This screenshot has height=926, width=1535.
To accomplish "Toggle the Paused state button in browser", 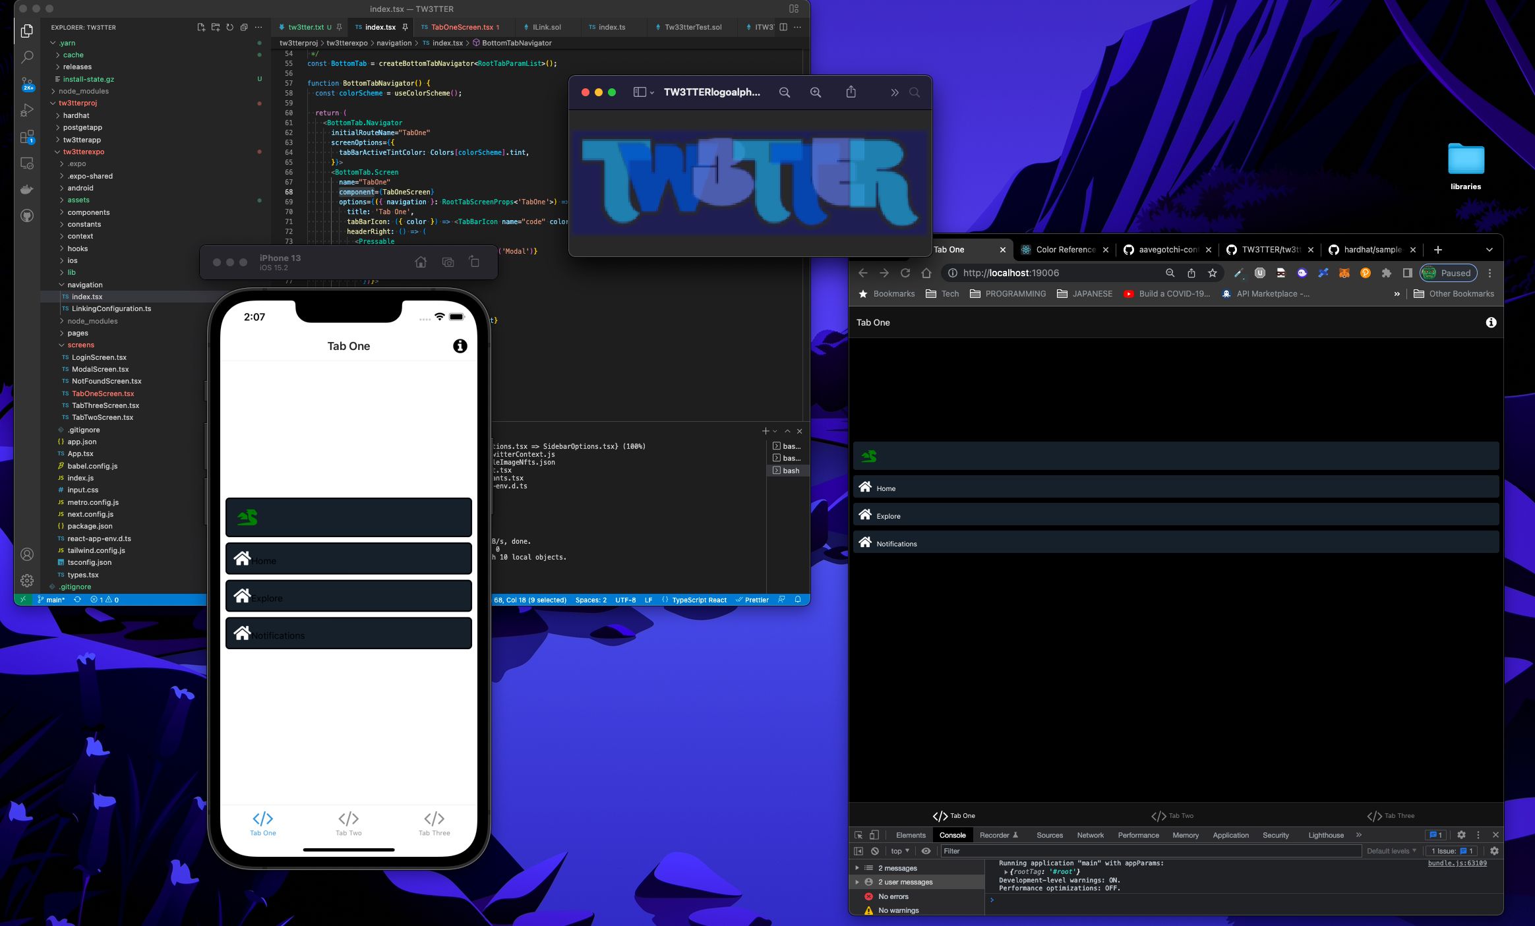I will click(x=1451, y=272).
